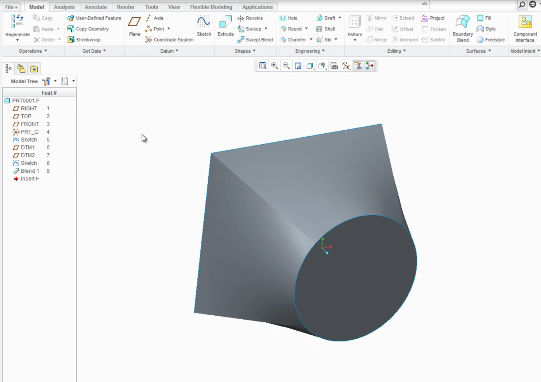Open the Sweep tool dropdown arrow
Image resolution: width=541 pixels, height=382 pixels.
click(266, 29)
